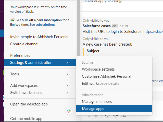
Task: Toggle the Aa formatting icon in composer
Action: pos(124,116)
